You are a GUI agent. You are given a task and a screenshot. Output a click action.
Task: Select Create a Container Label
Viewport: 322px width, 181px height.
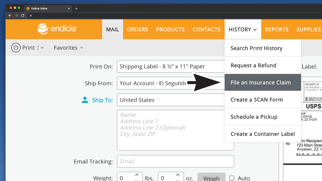[x=263, y=134]
